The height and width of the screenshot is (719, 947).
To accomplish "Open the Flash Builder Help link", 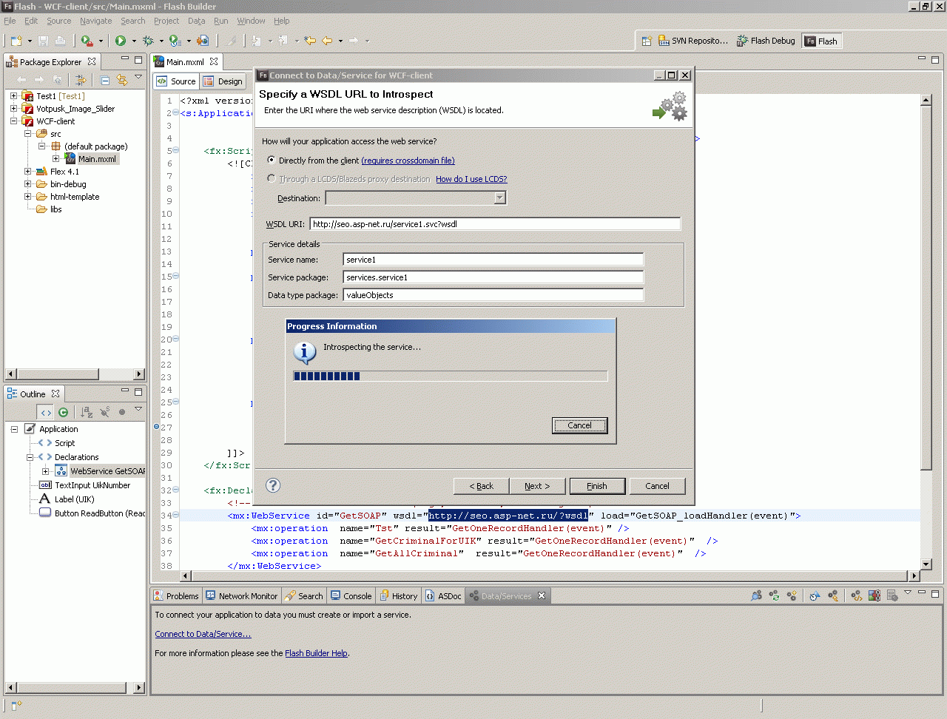I will (316, 653).
